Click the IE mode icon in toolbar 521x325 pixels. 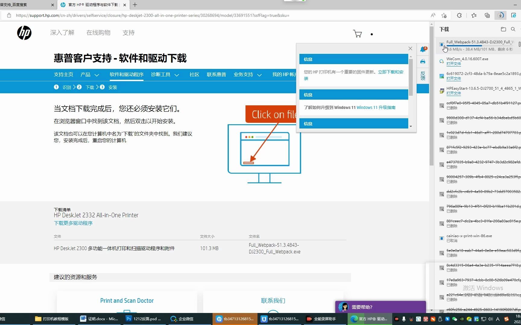coord(514,15)
